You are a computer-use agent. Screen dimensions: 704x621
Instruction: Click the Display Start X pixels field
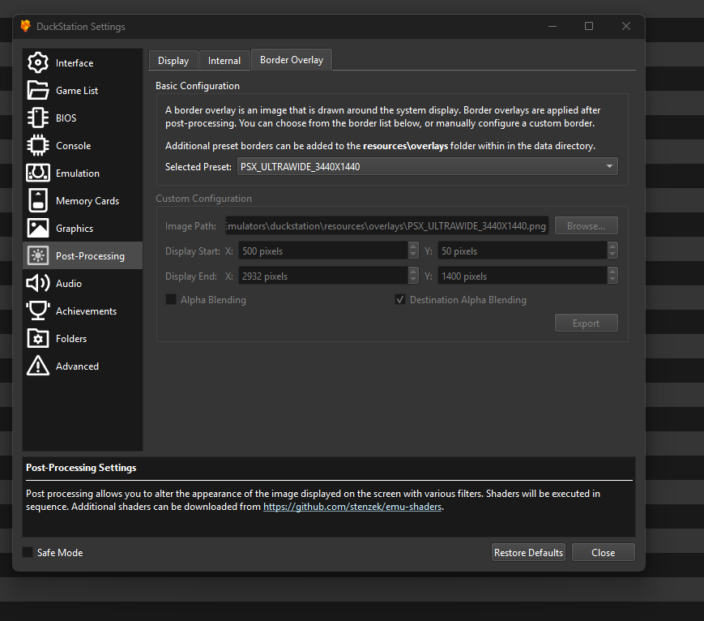coord(323,251)
